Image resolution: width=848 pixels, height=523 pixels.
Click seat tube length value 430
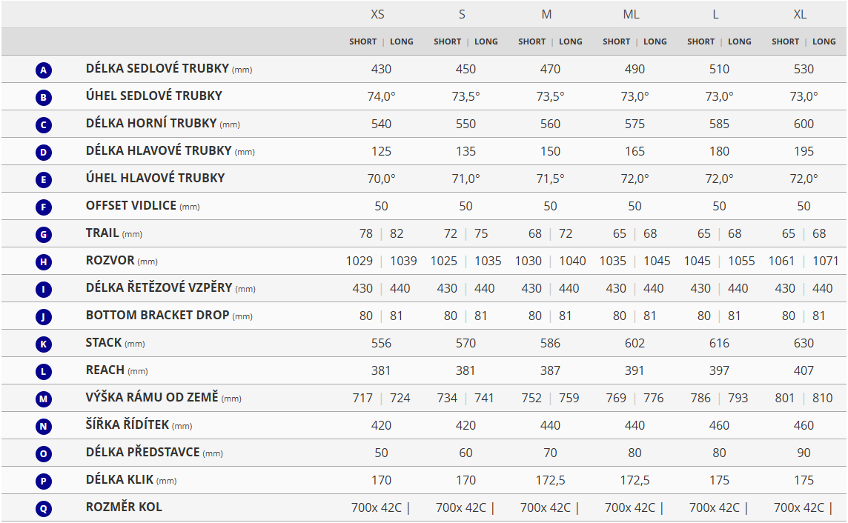tap(381, 69)
